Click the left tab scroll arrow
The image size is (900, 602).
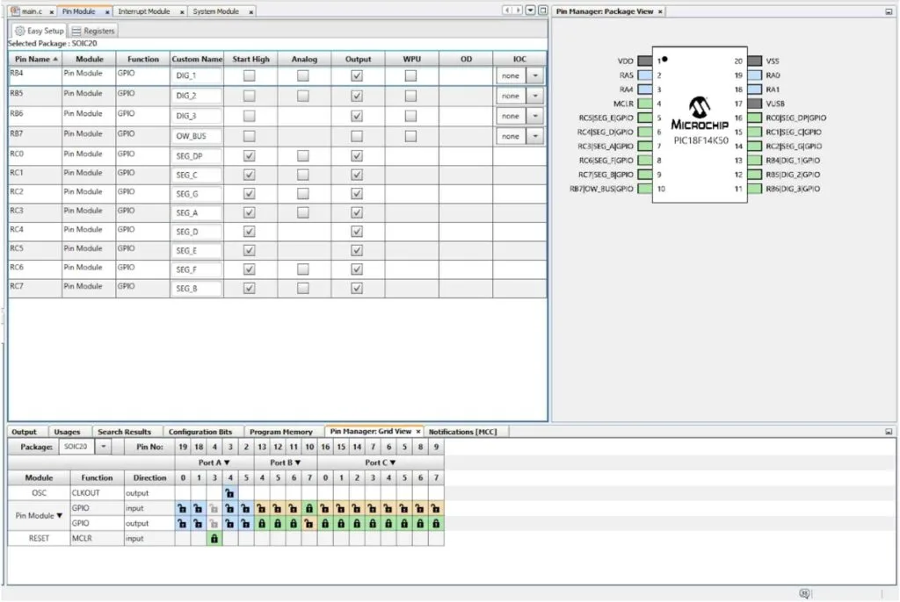click(507, 9)
